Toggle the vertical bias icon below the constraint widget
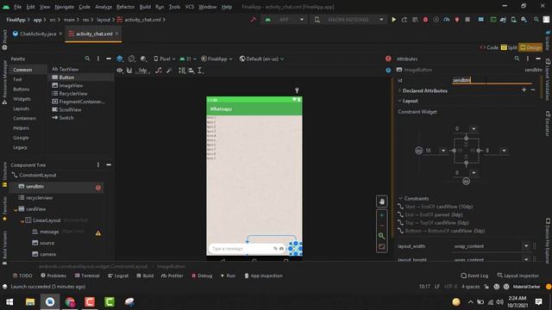This screenshot has width=552, height=310. point(466,182)
